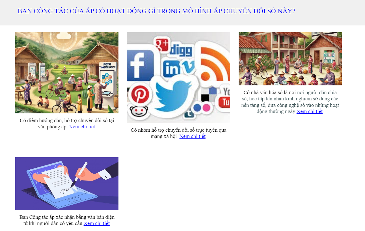The width and height of the screenshot is (365, 231).
Task: Click the YouTube logo icon
Action: pos(224,97)
